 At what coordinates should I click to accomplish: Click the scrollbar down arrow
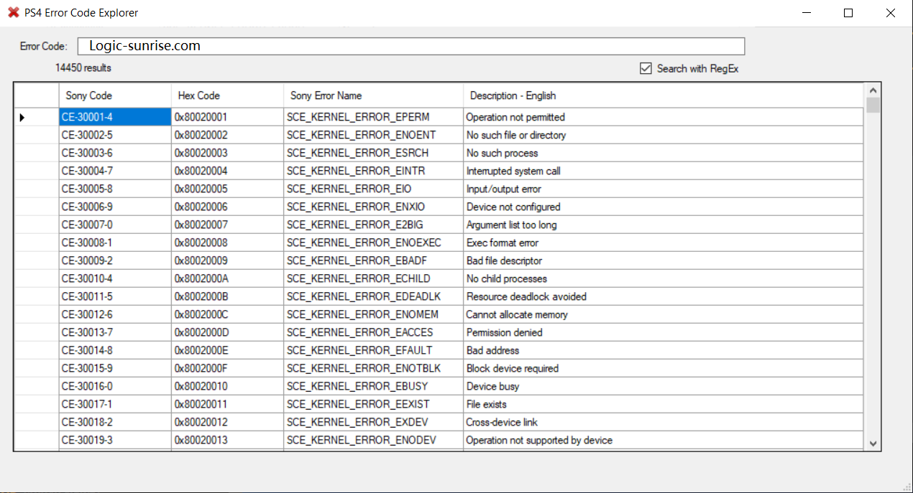click(873, 444)
